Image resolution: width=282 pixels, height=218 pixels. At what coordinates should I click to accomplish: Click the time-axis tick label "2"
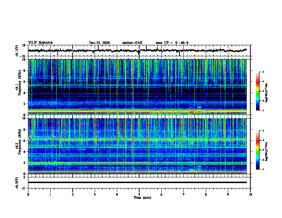click(73, 194)
